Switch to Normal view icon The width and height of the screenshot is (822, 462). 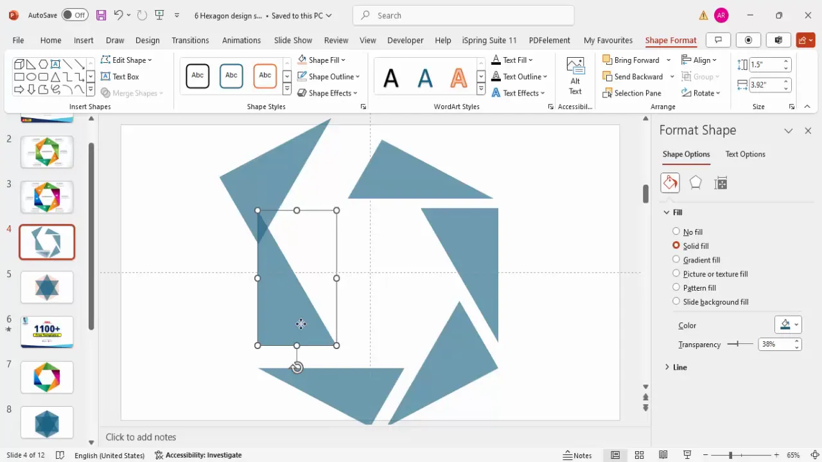[615, 455]
